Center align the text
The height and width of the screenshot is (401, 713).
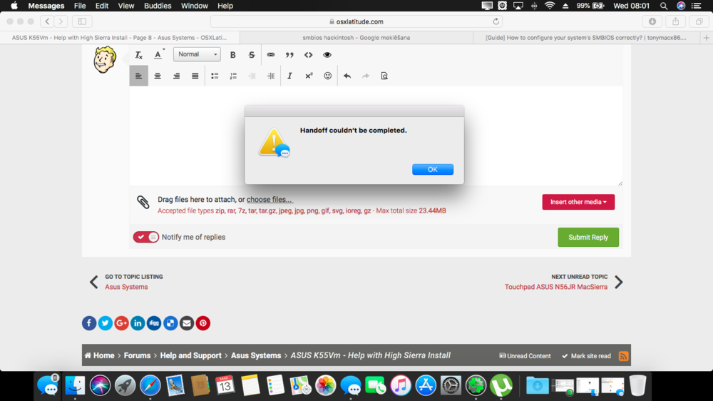158,76
